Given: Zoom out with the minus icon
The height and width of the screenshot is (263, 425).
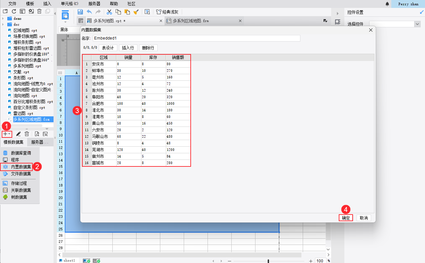Looking at the screenshot, I should [x=230, y=261].
